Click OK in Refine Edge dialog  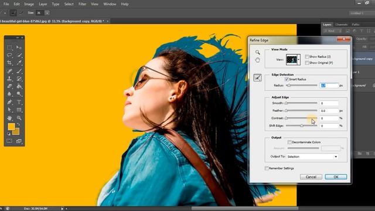point(336,177)
